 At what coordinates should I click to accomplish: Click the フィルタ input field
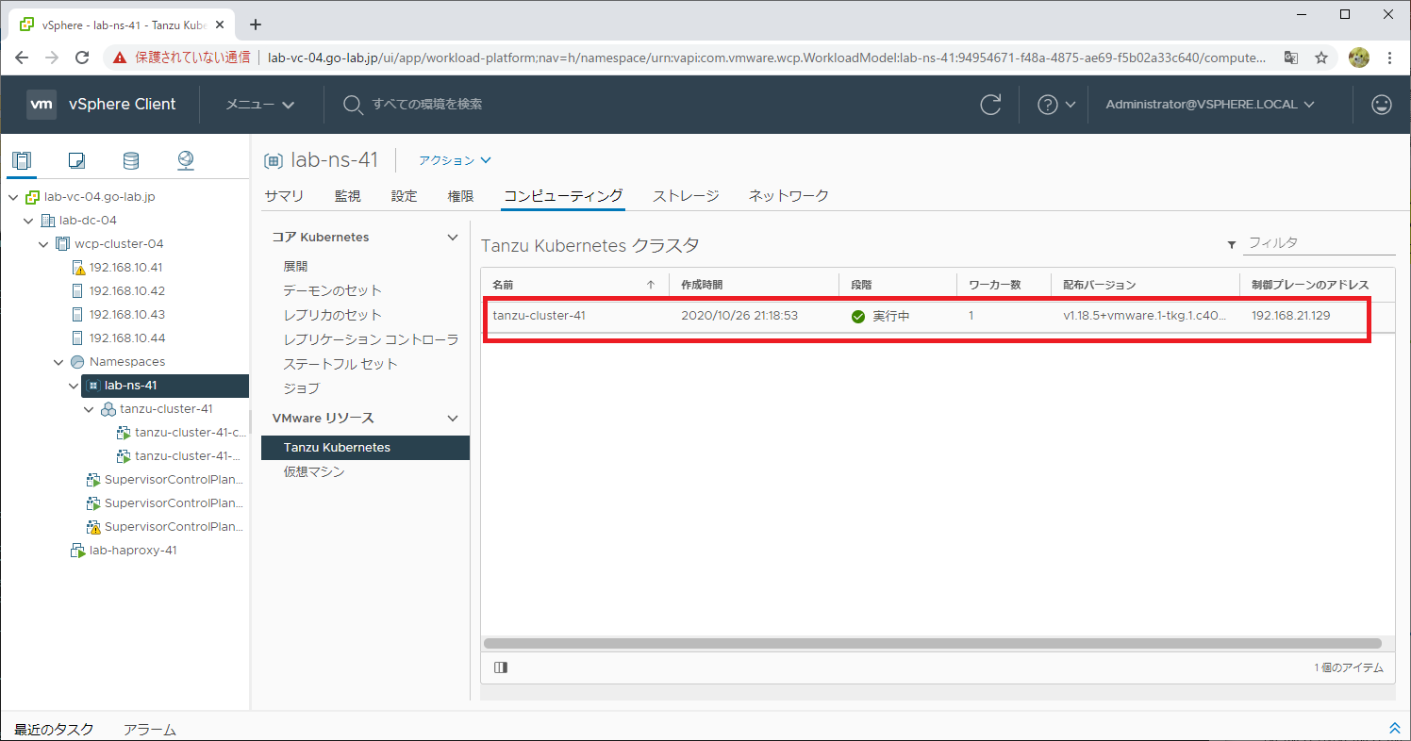coord(1320,243)
